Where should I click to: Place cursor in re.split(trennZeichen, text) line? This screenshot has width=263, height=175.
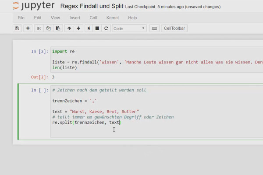(87, 122)
